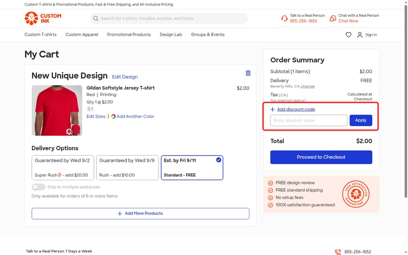Viewport: 408px width, 255px height.
Task: Open favorites with the heart icon
Action: pos(348,34)
